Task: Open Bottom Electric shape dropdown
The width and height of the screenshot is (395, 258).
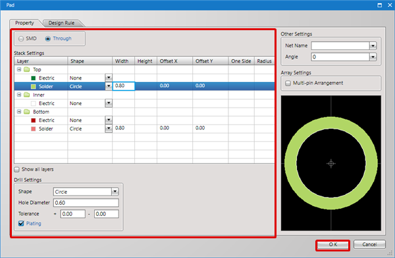Action: pos(109,120)
